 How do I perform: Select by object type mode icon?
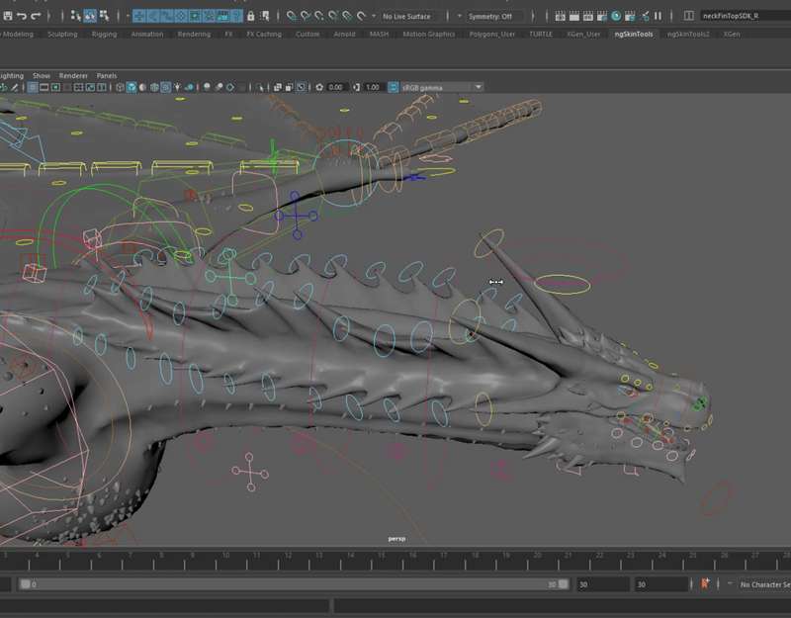point(90,16)
